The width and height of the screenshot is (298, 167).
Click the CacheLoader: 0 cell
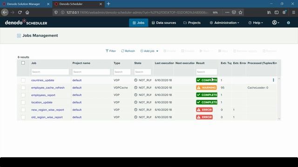click(x=257, y=88)
